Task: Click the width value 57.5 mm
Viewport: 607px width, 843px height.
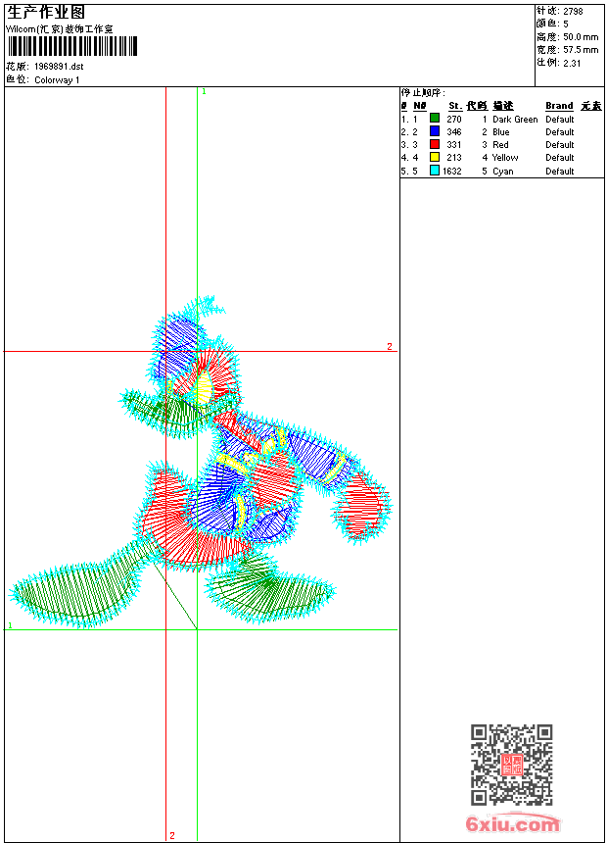Action: [581, 50]
